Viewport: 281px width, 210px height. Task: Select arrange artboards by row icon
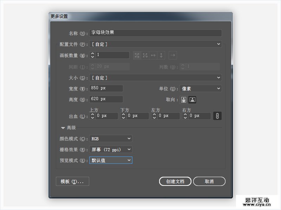[153, 55]
